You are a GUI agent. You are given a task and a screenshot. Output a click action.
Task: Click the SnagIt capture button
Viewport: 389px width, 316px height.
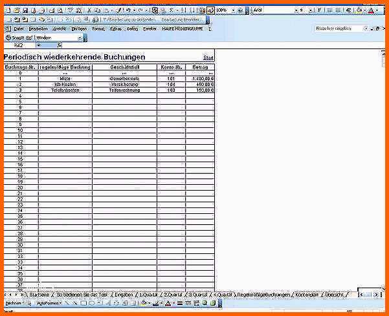[x=15, y=38]
